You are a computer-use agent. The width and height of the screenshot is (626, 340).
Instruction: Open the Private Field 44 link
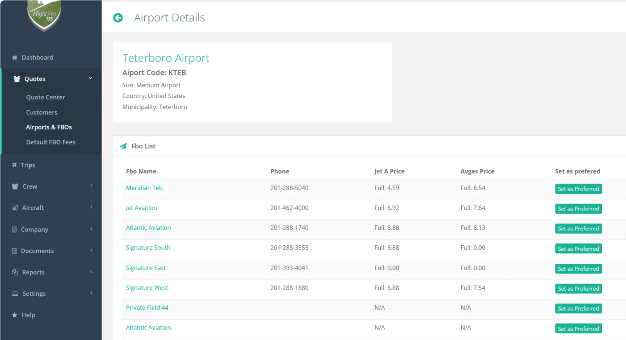(147, 308)
